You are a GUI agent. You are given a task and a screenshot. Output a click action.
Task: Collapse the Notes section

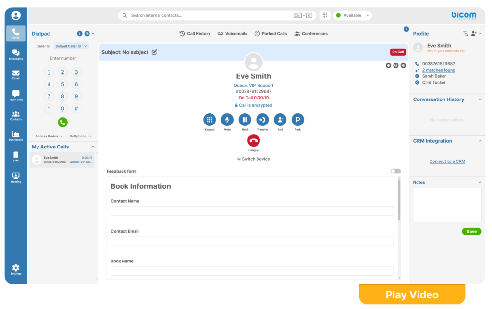[480, 182]
